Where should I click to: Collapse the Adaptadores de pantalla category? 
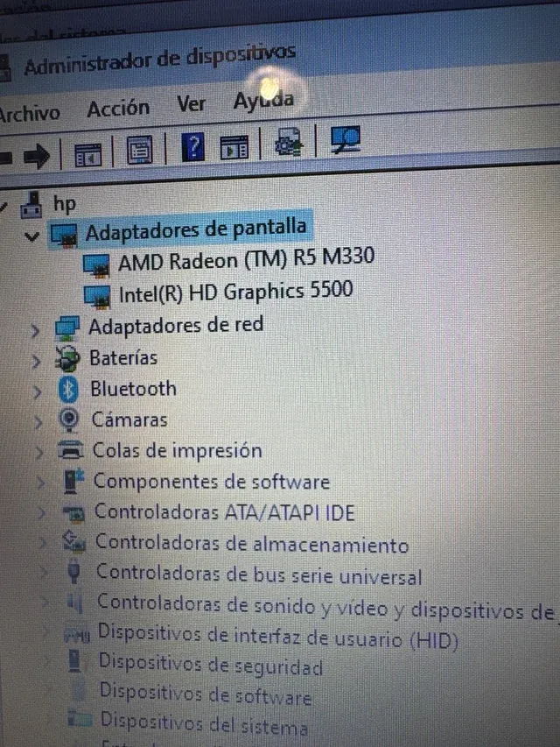(31, 236)
